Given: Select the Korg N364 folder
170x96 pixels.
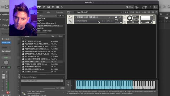Looking at the screenshot, I should [41, 21].
